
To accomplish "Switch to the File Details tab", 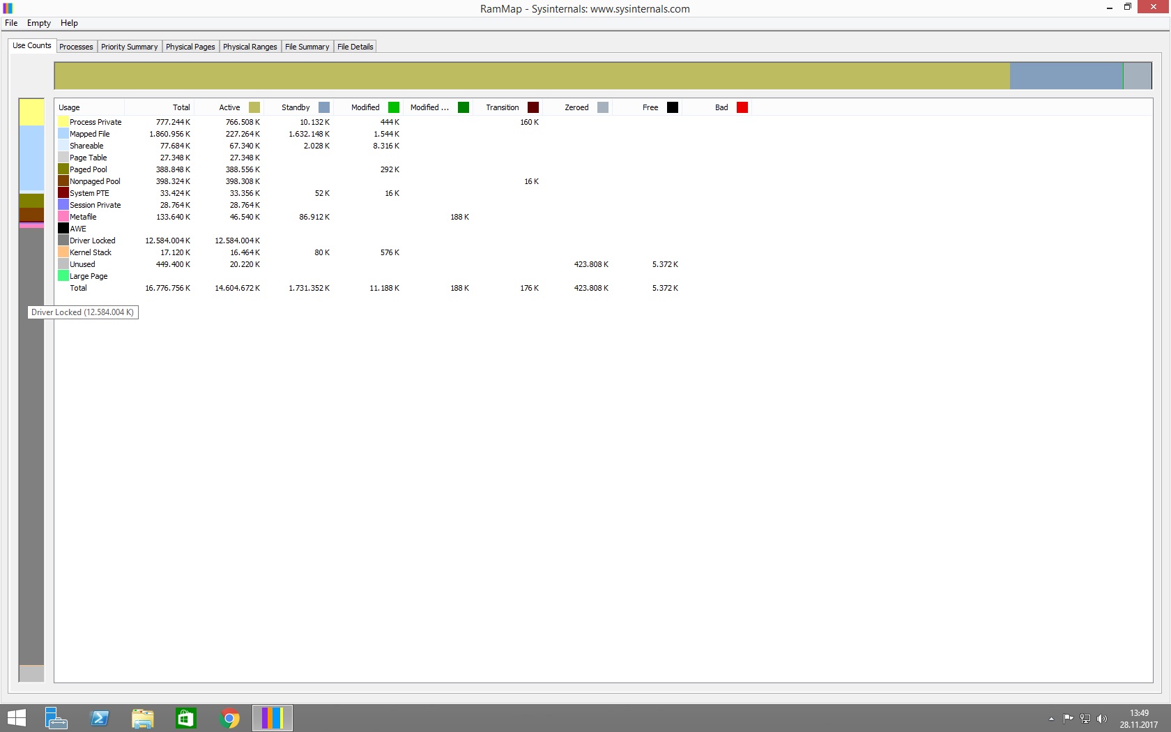I will (355, 47).
